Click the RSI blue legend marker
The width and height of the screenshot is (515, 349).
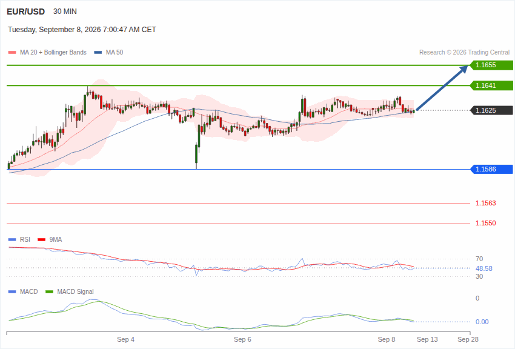point(12,240)
